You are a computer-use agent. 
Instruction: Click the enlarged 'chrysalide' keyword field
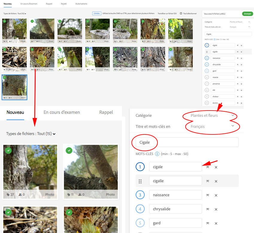175,209
